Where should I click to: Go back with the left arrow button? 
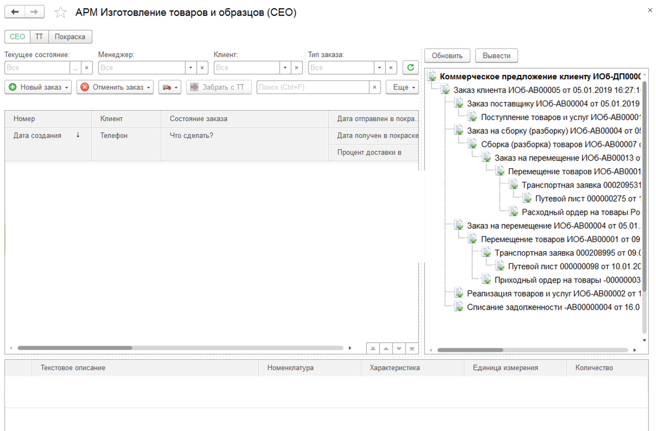point(15,12)
